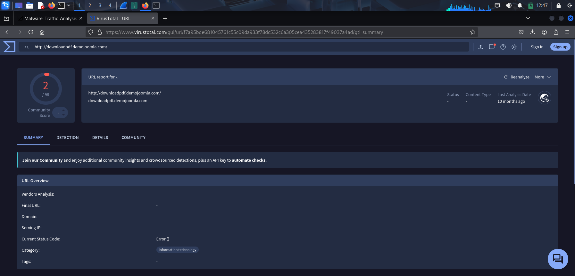Toggle light/dark theme sun icon

point(514,47)
